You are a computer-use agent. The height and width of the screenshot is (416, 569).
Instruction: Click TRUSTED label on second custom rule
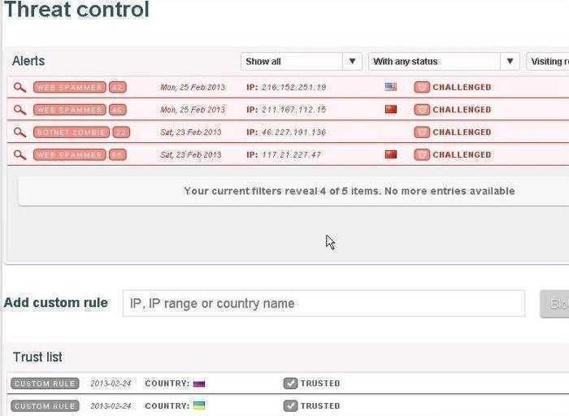pos(320,406)
